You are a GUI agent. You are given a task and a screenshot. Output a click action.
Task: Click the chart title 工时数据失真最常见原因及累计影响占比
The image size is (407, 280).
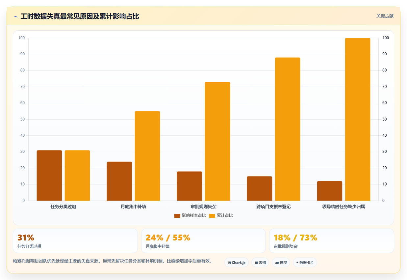click(x=80, y=16)
